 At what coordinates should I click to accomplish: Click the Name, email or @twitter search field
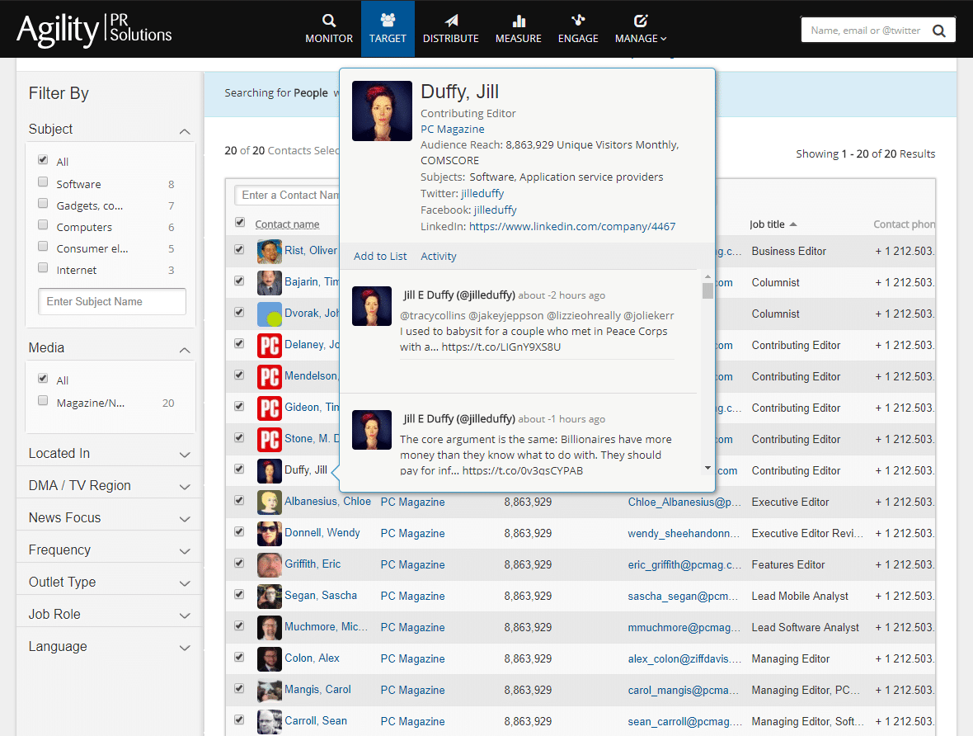coord(867,31)
